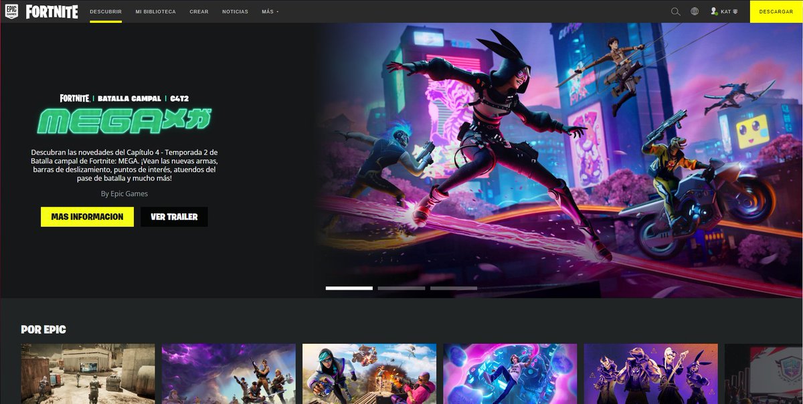The image size is (803, 404).
Task: Click the 'By Epic Games' text
Action: [124, 194]
